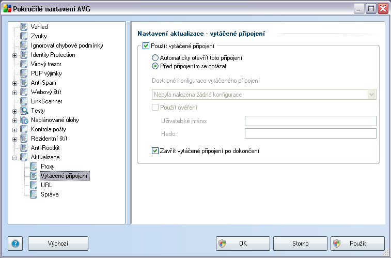
Task: Click the Vzhled page icon
Action: (x=24, y=27)
